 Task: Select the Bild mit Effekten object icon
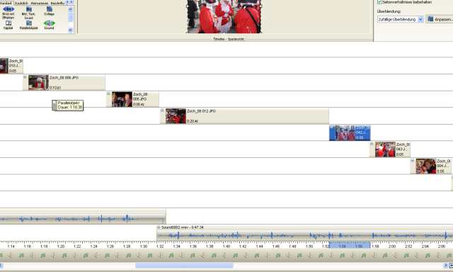pos(8,9)
